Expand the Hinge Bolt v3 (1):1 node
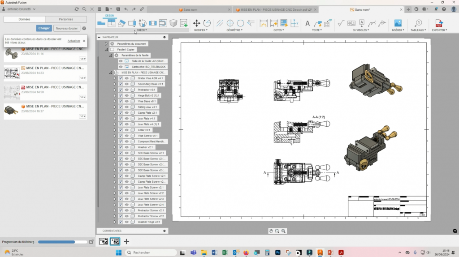The height and width of the screenshot is (257, 459). (115, 96)
